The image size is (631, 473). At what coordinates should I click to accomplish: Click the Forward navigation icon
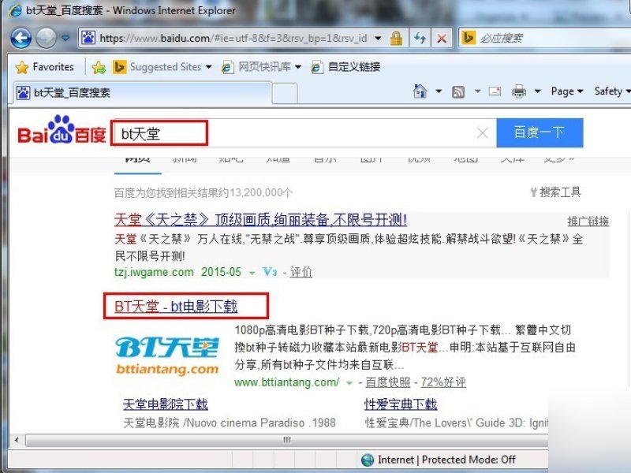[x=45, y=38]
